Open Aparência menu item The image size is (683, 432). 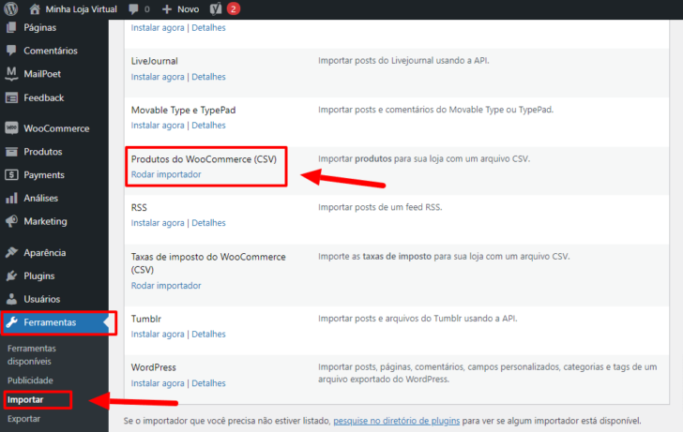pyautogui.click(x=45, y=253)
